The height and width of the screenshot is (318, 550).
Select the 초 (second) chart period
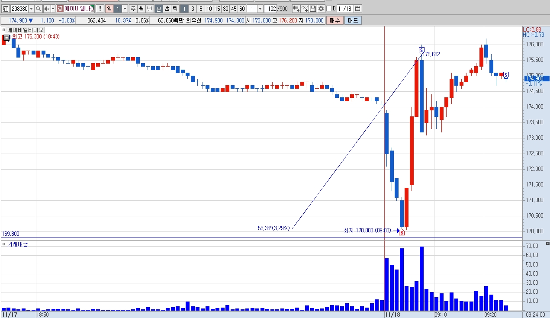click(x=167, y=9)
